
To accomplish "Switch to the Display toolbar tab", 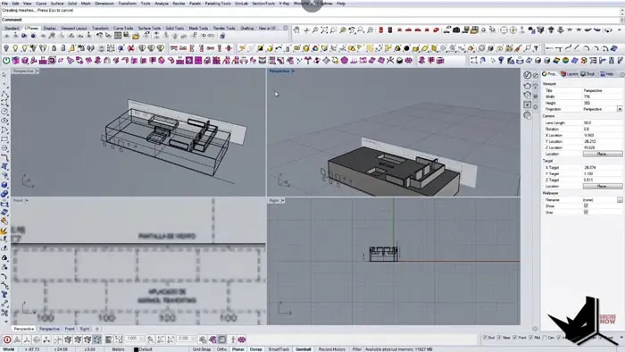I will [x=49, y=29].
